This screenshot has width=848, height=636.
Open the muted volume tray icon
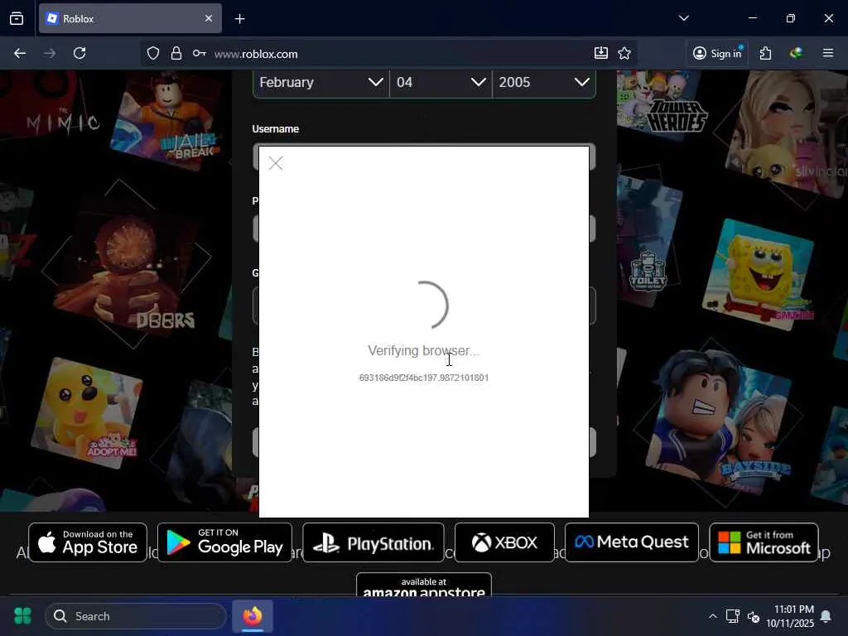click(754, 616)
